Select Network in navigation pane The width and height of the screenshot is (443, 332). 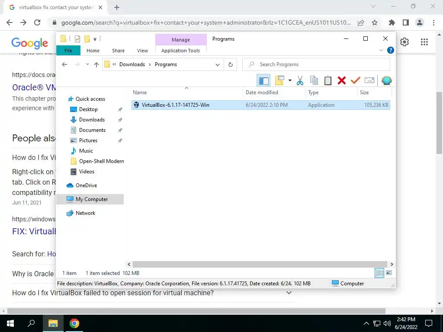coord(85,213)
